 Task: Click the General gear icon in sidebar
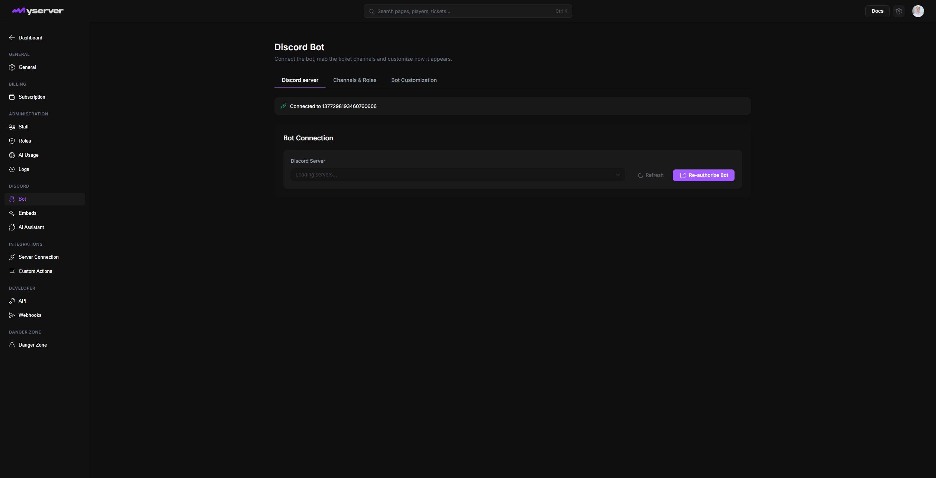coord(12,67)
